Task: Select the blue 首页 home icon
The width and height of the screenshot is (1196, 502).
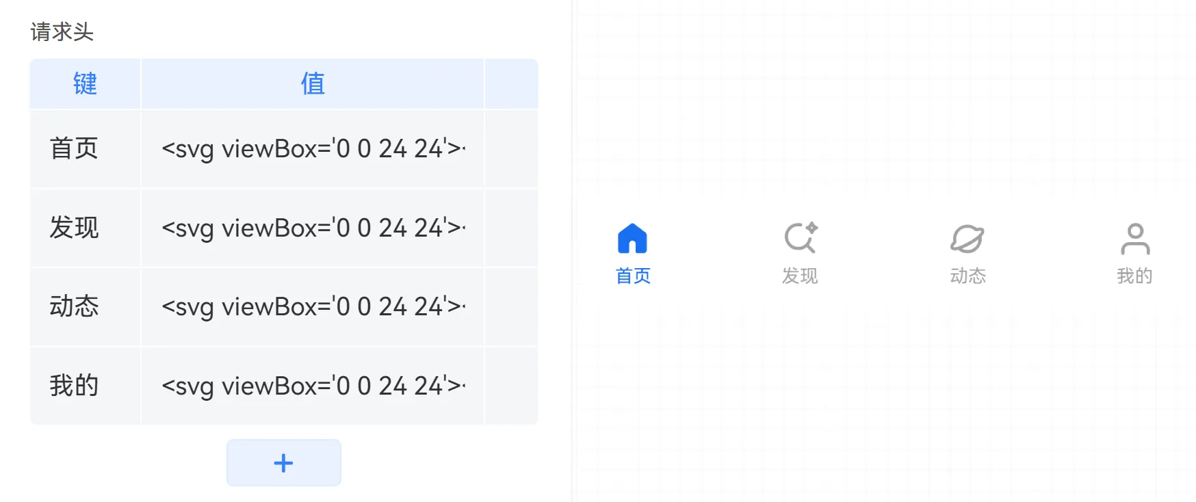Action: pyautogui.click(x=632, y=239)
